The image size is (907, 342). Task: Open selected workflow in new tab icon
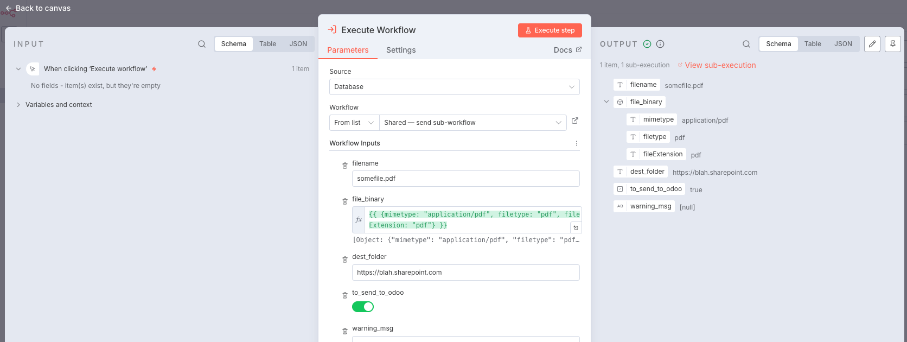pyautogui.click(x=575, y=121)
